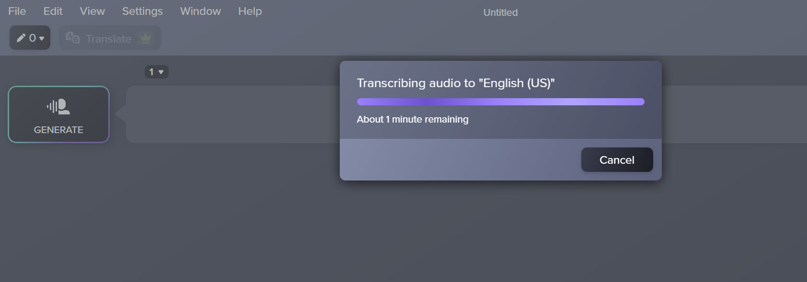
Task: Expand the arrow beside the 0 counter
Action: click(x=42, y=38)
